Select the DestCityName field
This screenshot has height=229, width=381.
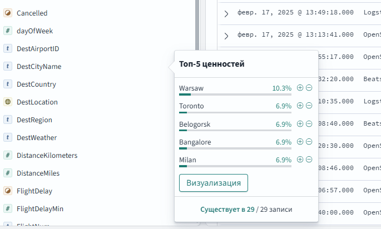coord(39,67)
